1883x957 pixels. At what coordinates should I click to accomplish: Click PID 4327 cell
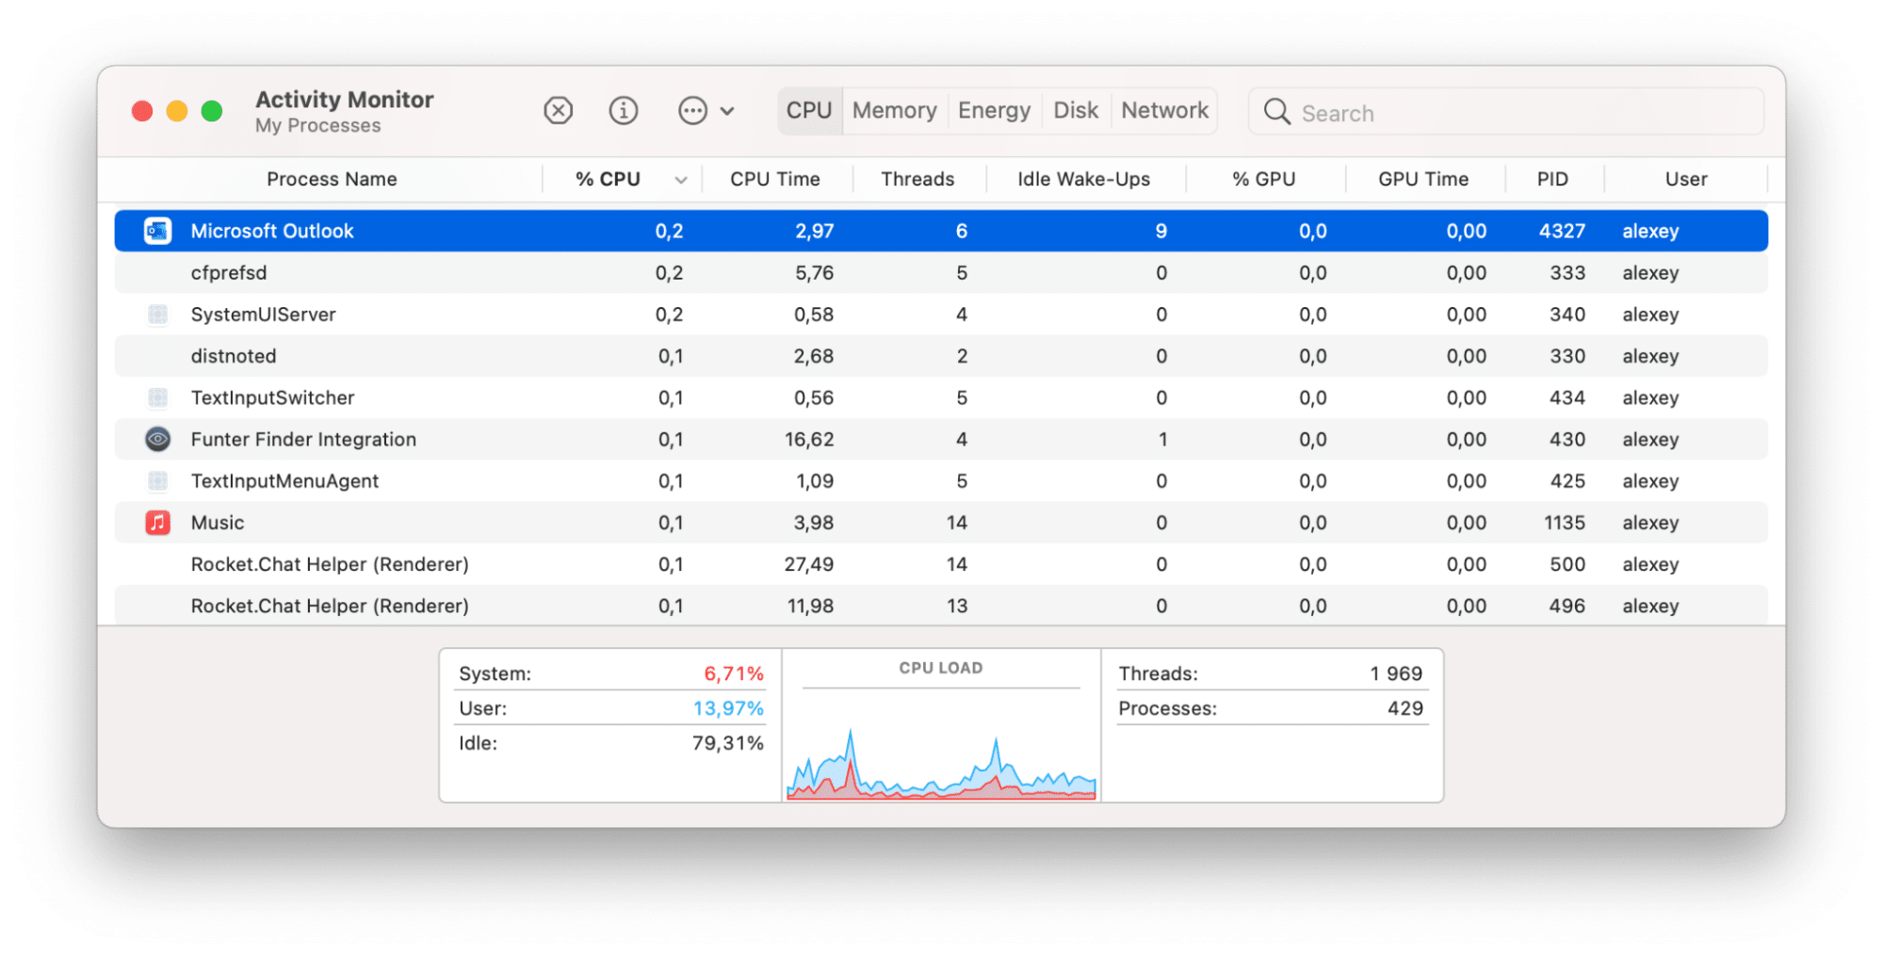click(1562, 231)
